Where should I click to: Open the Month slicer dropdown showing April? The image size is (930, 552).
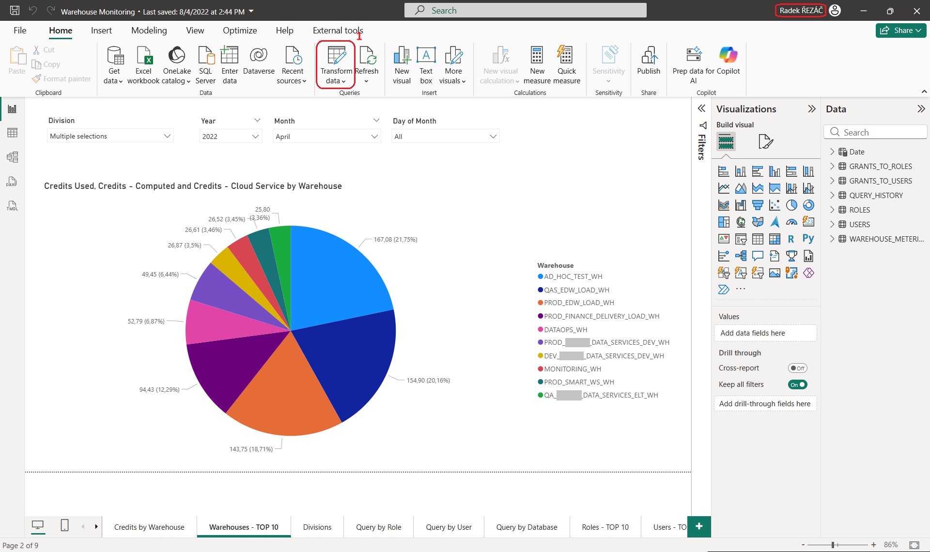coord(374,137)
